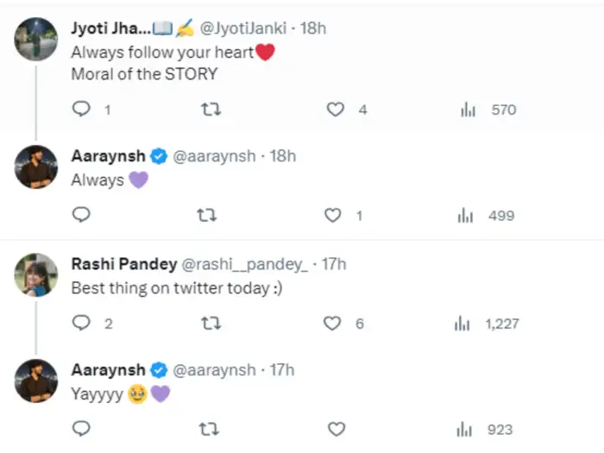Reply to Jyoti Jha's tweet
The image size is (604, 453).
(81, 110)
